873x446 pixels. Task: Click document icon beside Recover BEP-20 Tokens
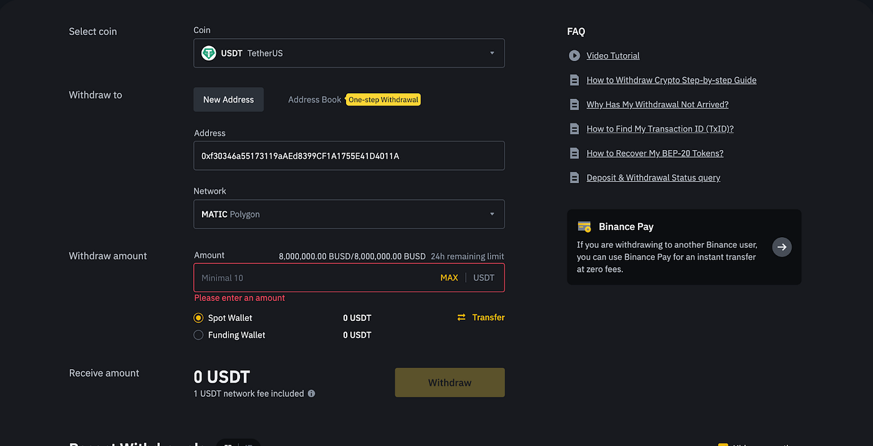point(574,153)
